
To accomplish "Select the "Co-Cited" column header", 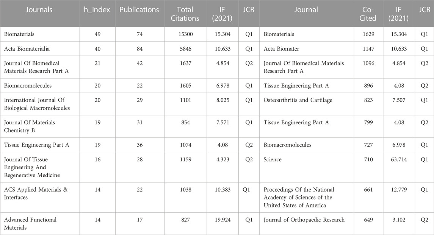I will pos(368,14).
